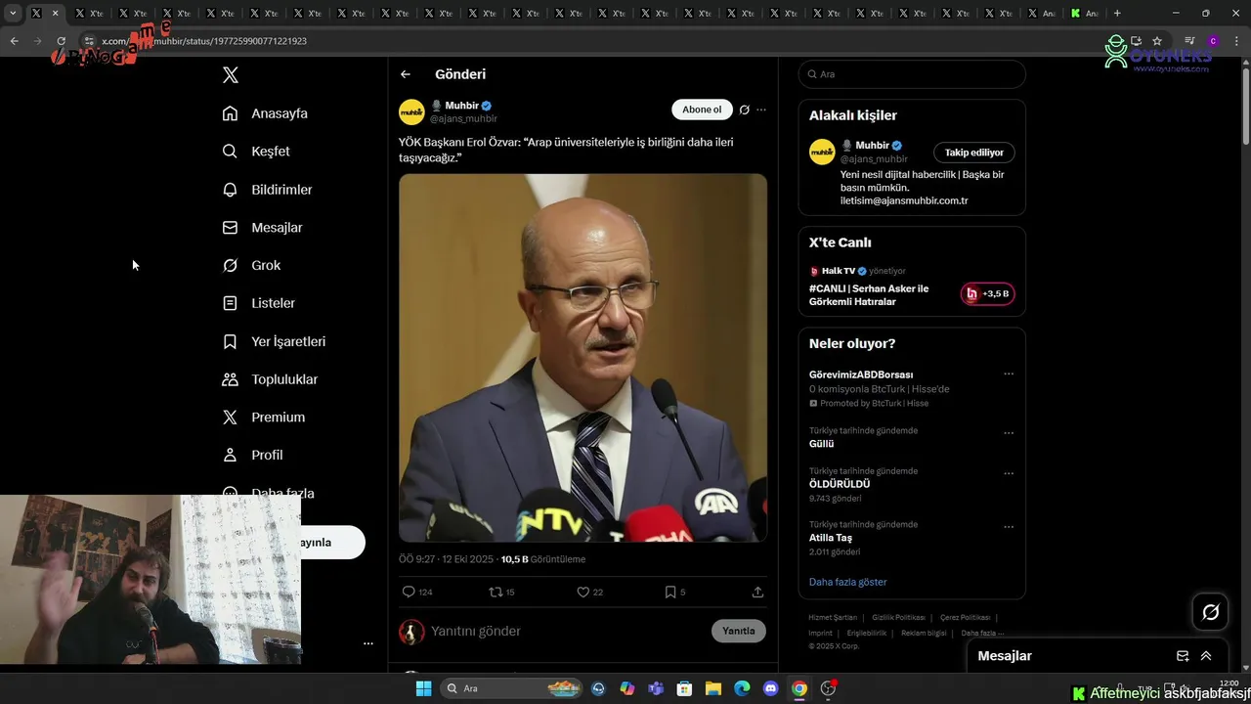The image size is (1251, 704).
Task: Click browser back arrow
Action: point(14,41)
